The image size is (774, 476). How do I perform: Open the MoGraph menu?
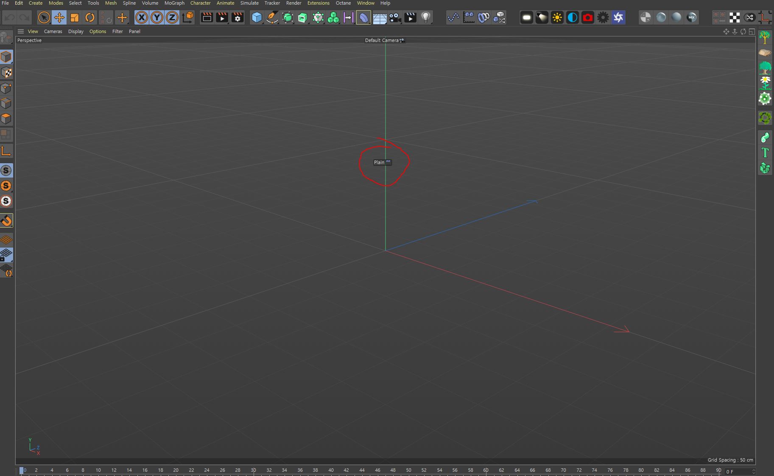point(174,3)
